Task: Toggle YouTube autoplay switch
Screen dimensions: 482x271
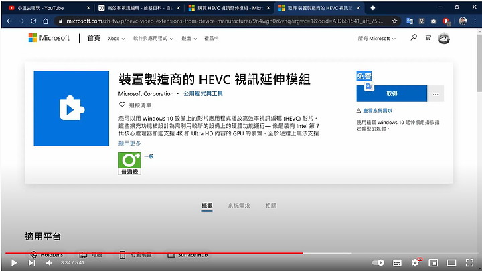Action: tap(378, 263)
